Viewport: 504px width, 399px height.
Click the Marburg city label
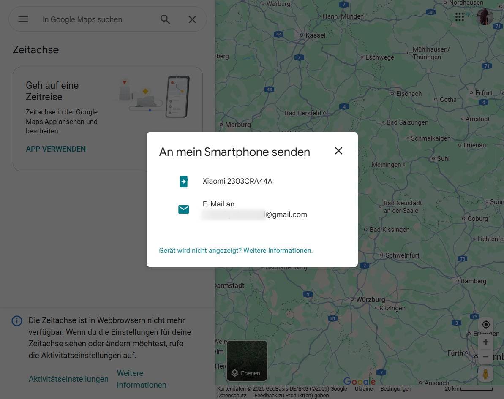tap(238, 125)
